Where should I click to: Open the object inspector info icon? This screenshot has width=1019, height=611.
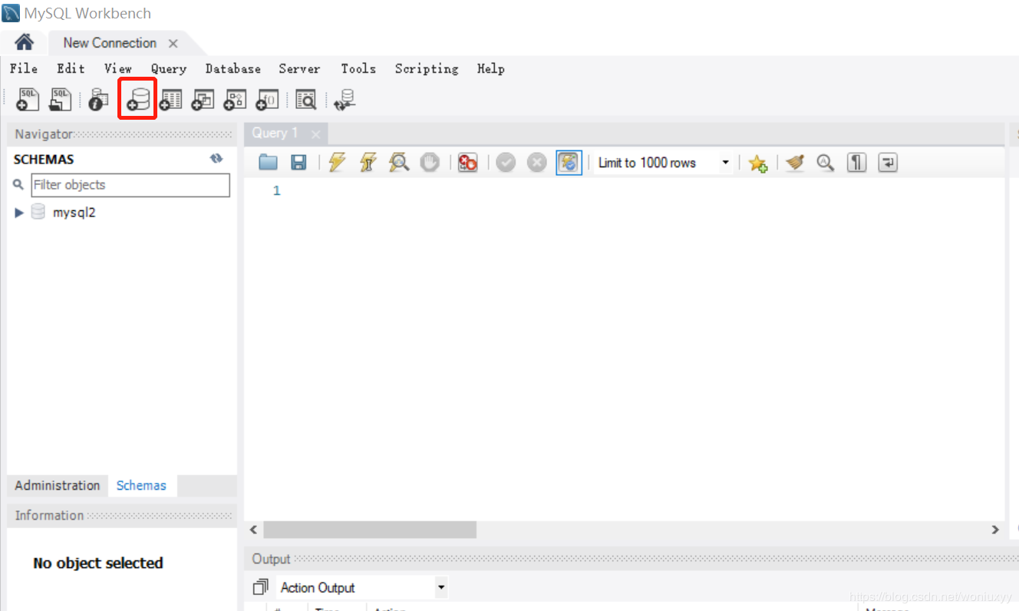98,99
